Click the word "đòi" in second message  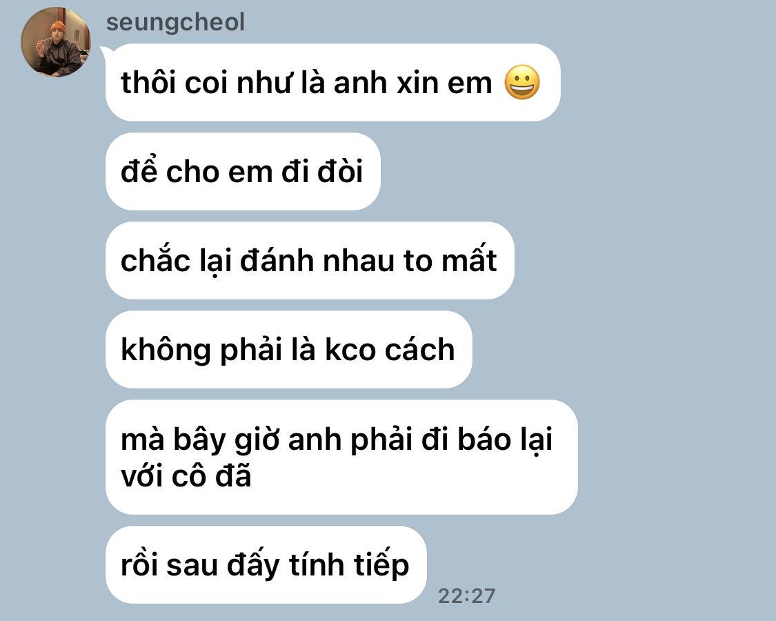(340, 171)
